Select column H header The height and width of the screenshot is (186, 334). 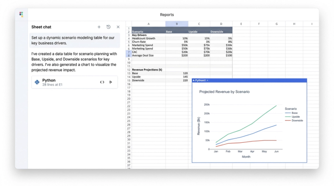click(x=294, y=24)
